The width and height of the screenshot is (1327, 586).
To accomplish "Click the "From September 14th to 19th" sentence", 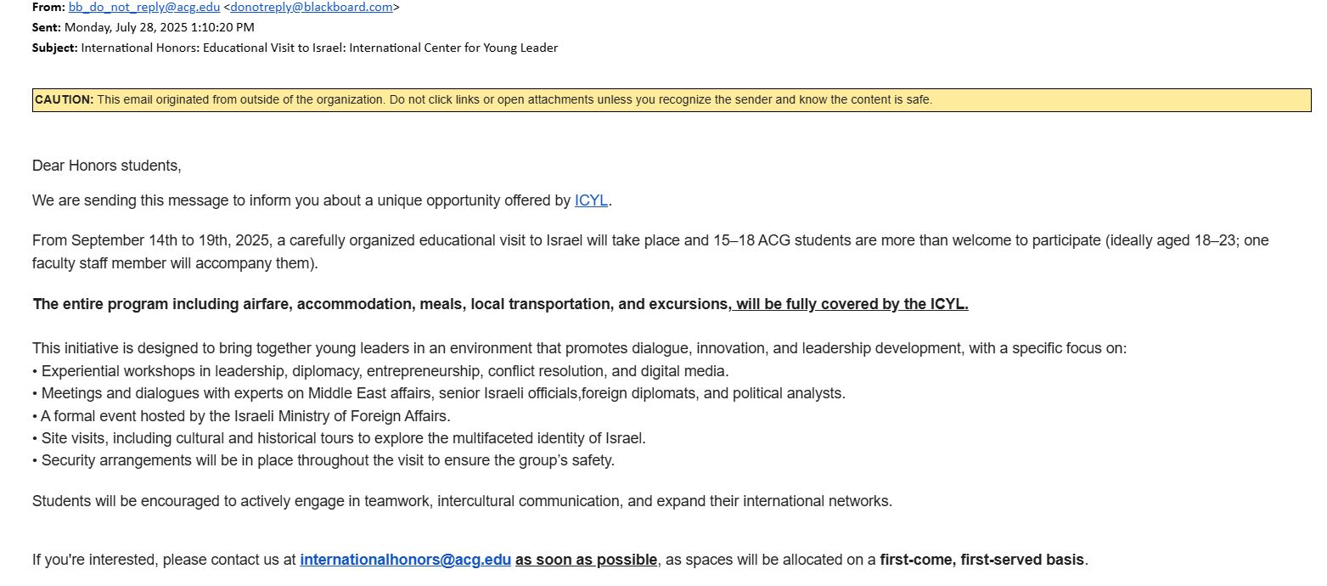I will pos(650,240).
